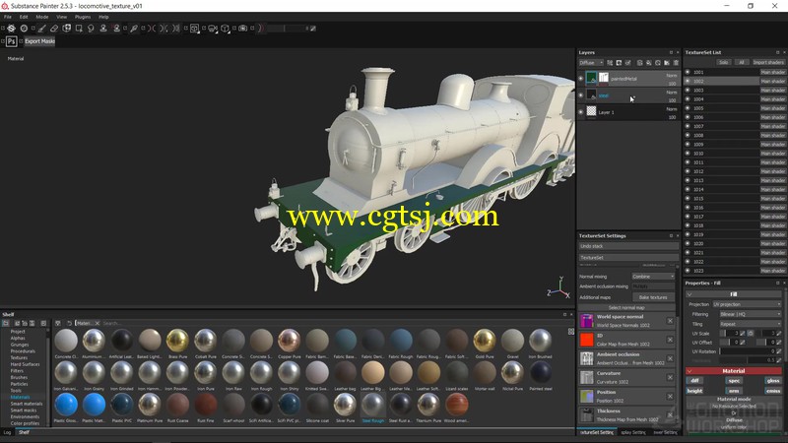Click the Bake textures button

pos(653,297)
